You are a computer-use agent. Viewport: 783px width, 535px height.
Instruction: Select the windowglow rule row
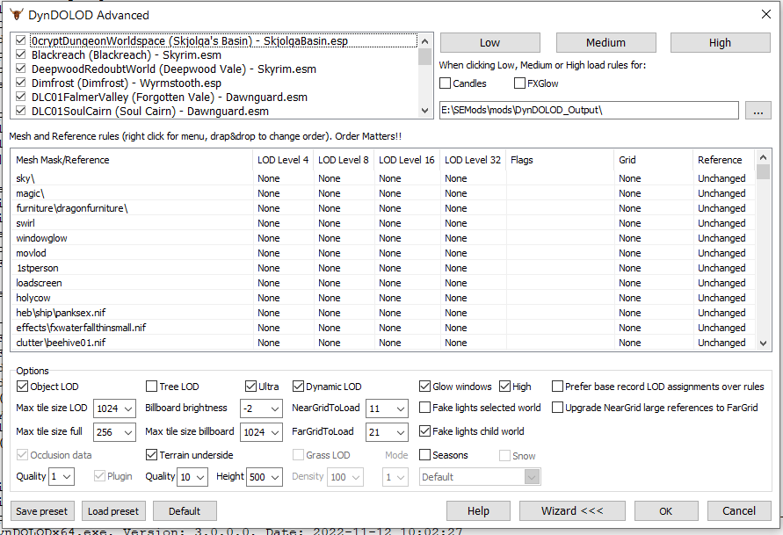pyautogui.click(x=42, y=238)
